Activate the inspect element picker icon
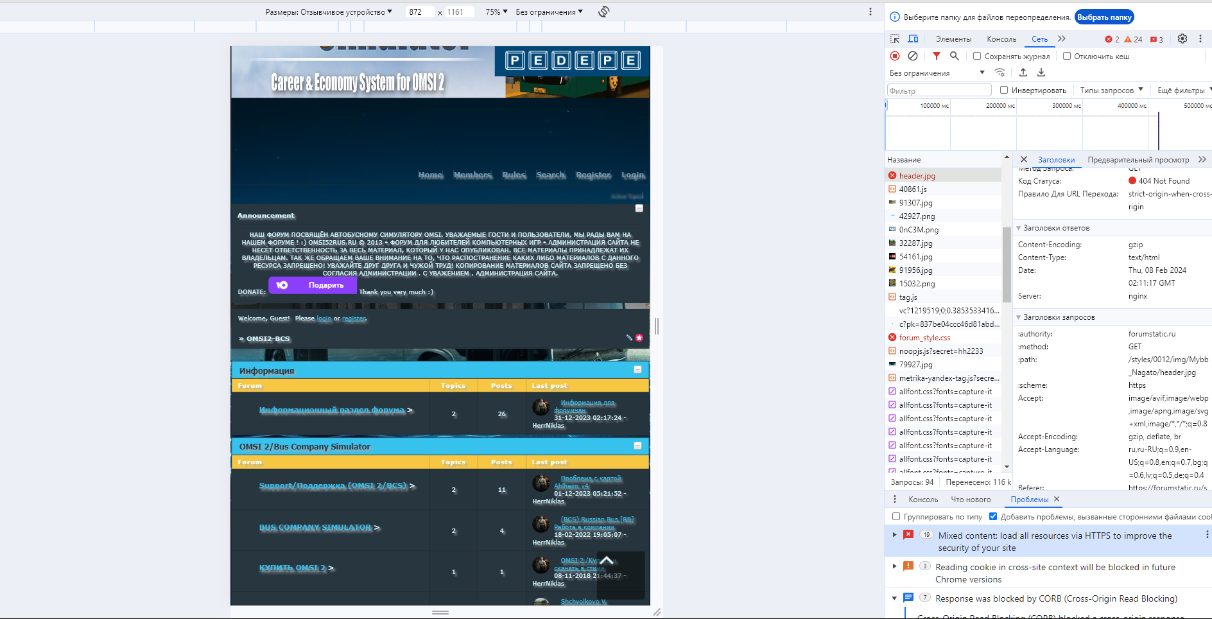Viewport: 1212px width, 619px height. click(895, 39)
